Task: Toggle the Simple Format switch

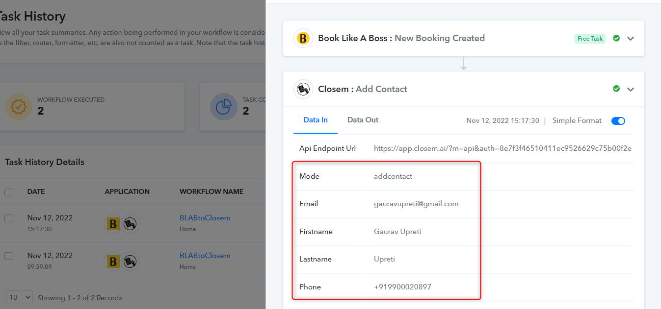Action: pos(618,121)
